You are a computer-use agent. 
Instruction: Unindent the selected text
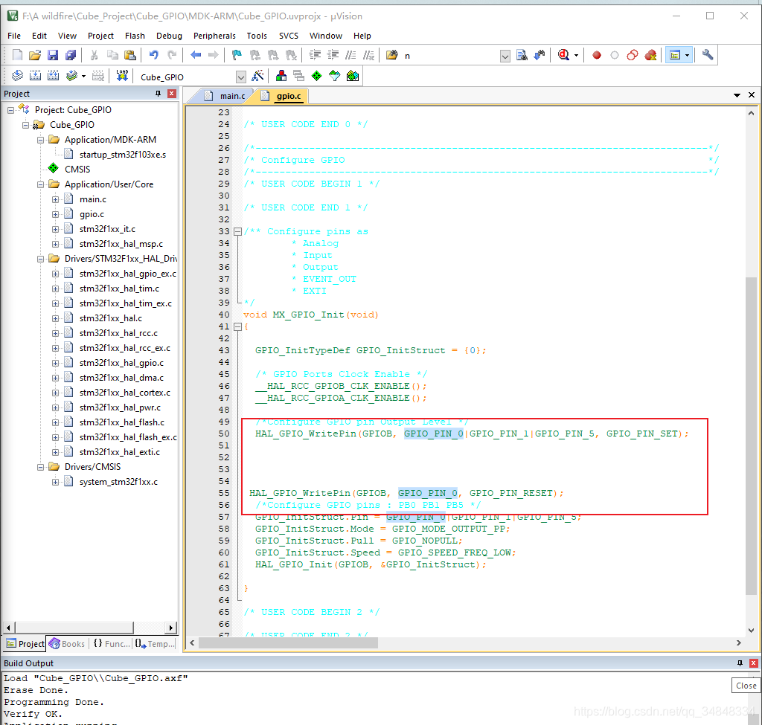click(x=333, y=55)
